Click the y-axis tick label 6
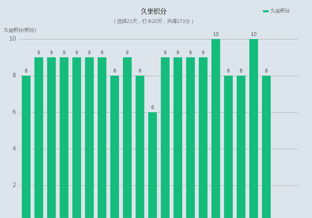This screenshot has width=312, height=218. [14, 112]
